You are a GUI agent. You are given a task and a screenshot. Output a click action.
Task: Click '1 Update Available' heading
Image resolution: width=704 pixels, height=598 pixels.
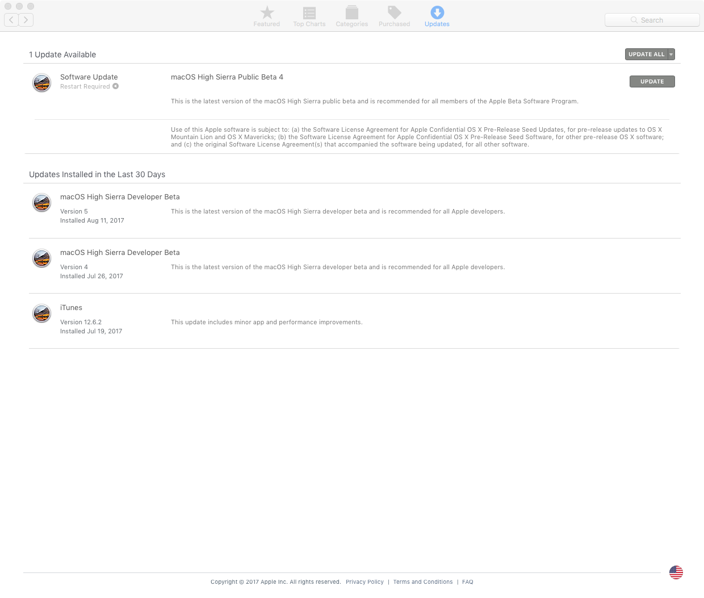click(62, 55)
